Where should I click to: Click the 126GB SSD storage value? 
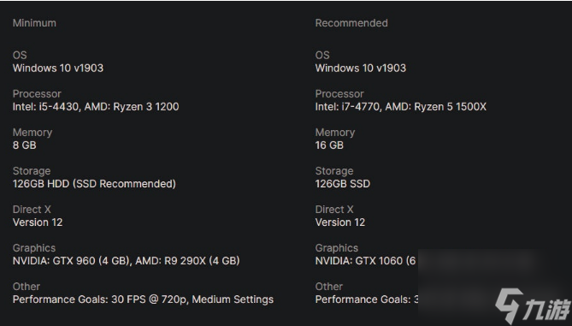[343, 184]
